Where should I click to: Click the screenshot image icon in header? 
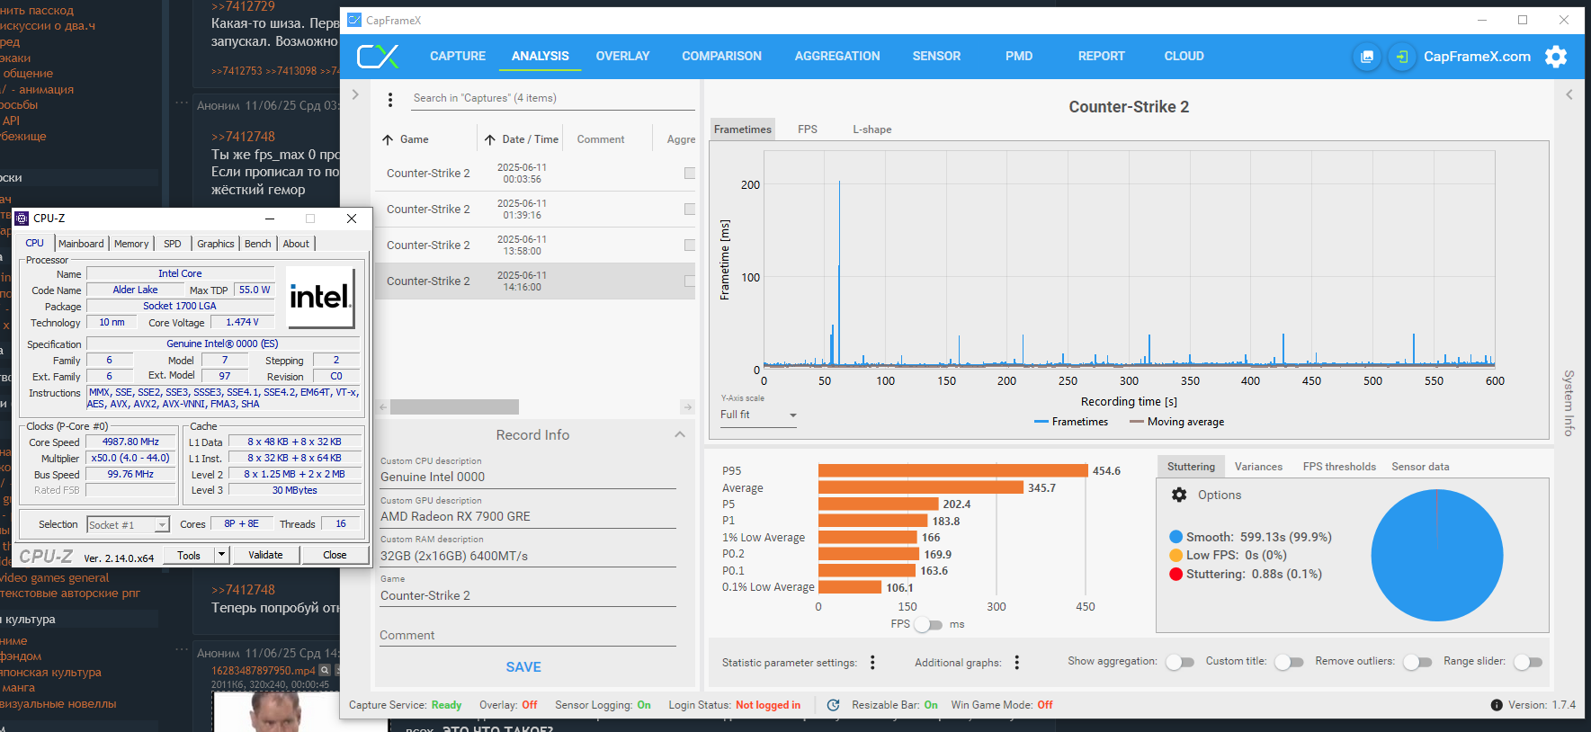tap(1367, 57)
